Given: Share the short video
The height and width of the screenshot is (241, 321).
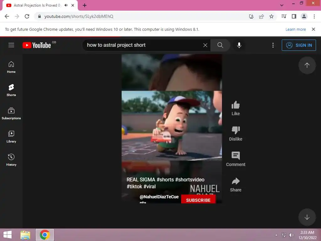Looking at the screenshot, I should [x=236, y=185].
